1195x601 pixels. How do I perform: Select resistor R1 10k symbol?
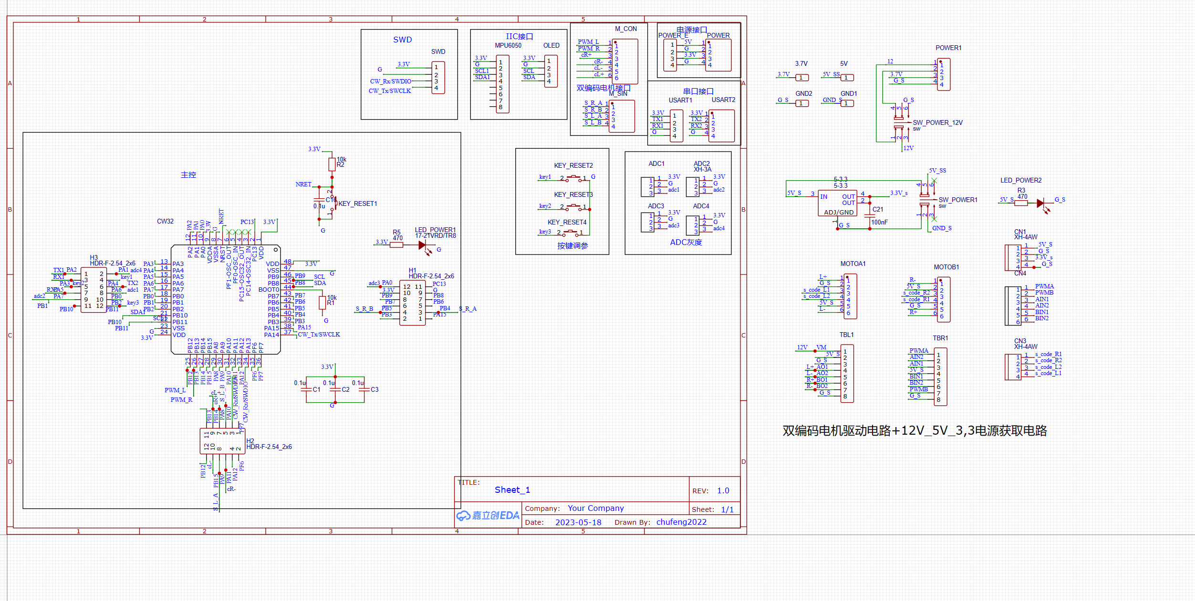pyautogui.click(x=322, y=302)
